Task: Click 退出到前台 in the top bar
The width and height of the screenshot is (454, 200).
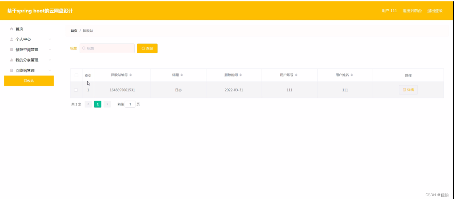Action: (412, 11)
